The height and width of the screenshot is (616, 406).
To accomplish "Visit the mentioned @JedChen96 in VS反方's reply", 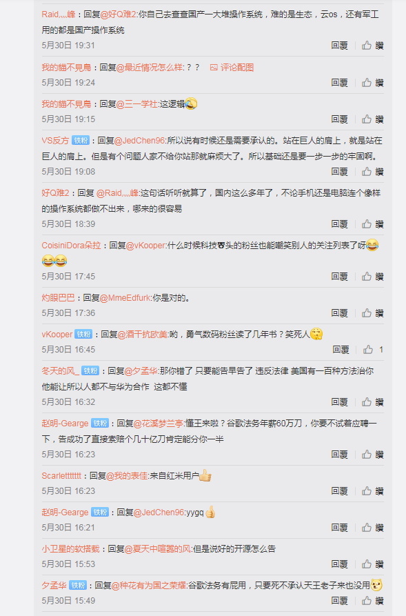I will [139, 141].
